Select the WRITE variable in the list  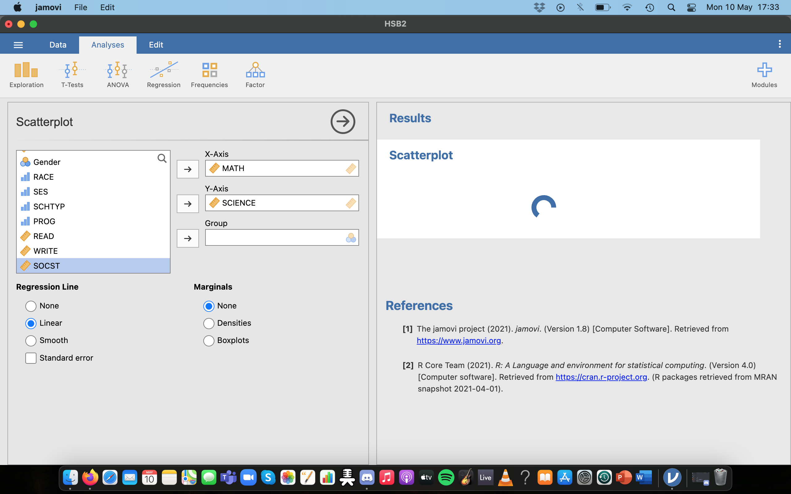46,251
